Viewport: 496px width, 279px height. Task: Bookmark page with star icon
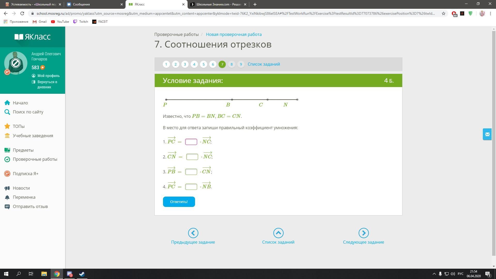tap(444, 13)
